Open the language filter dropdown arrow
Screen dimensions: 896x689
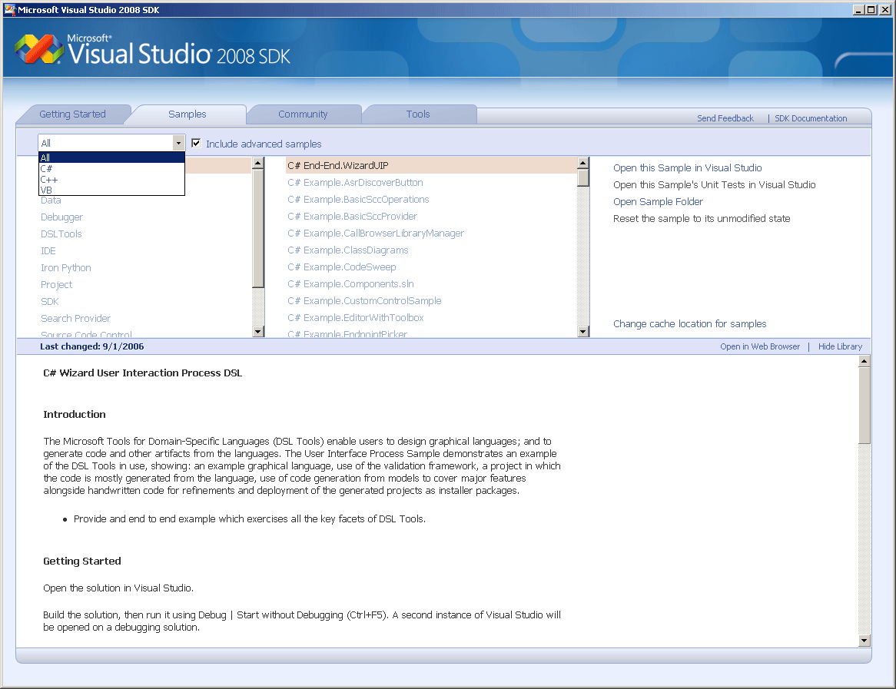[x=178, y=143]
